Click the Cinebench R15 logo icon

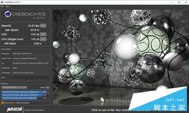click(8, 14)
